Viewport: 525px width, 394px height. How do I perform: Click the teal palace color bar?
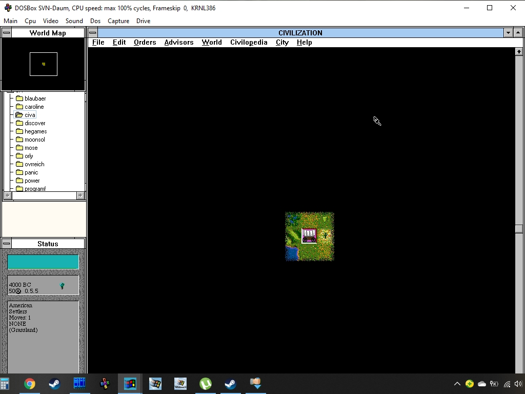click(43, 262)
